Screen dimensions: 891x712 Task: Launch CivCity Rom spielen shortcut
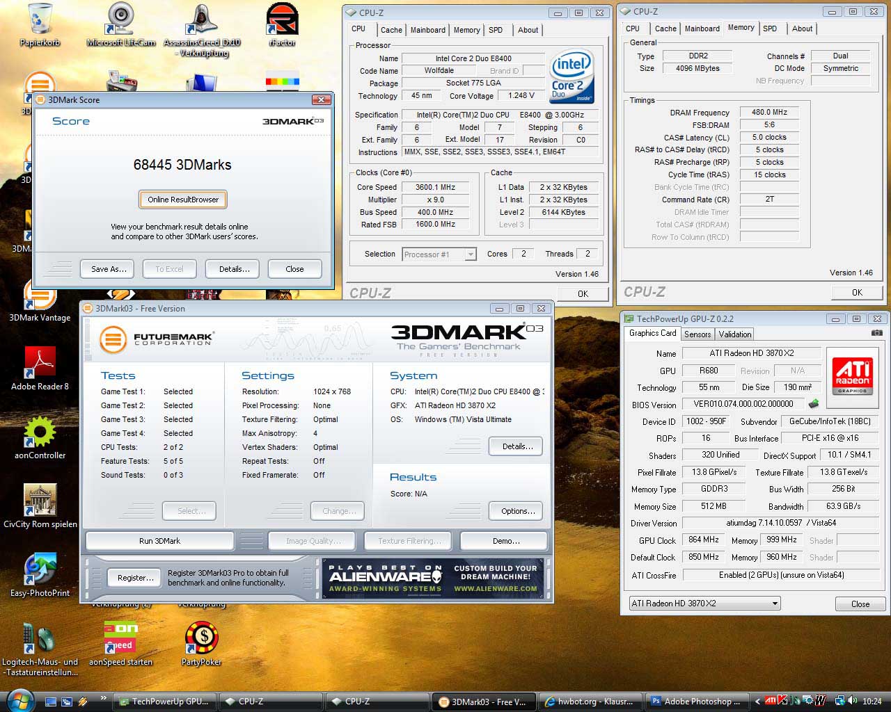(x=40, y=506)
